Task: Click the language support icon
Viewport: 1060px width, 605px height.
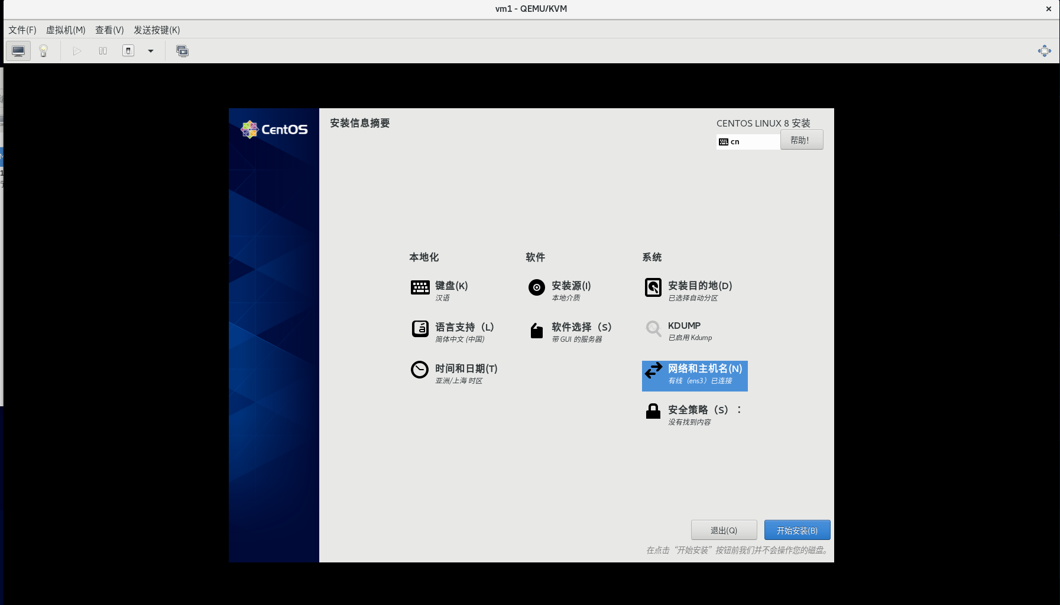Action: coord(420,328)
